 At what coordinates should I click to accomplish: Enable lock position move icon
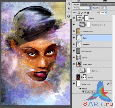85,13
